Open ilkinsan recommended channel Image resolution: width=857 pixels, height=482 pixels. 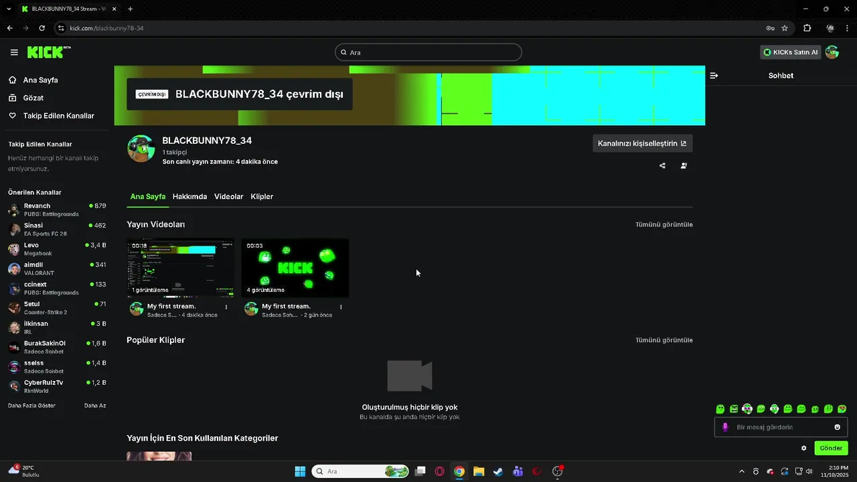click(57, 327)
